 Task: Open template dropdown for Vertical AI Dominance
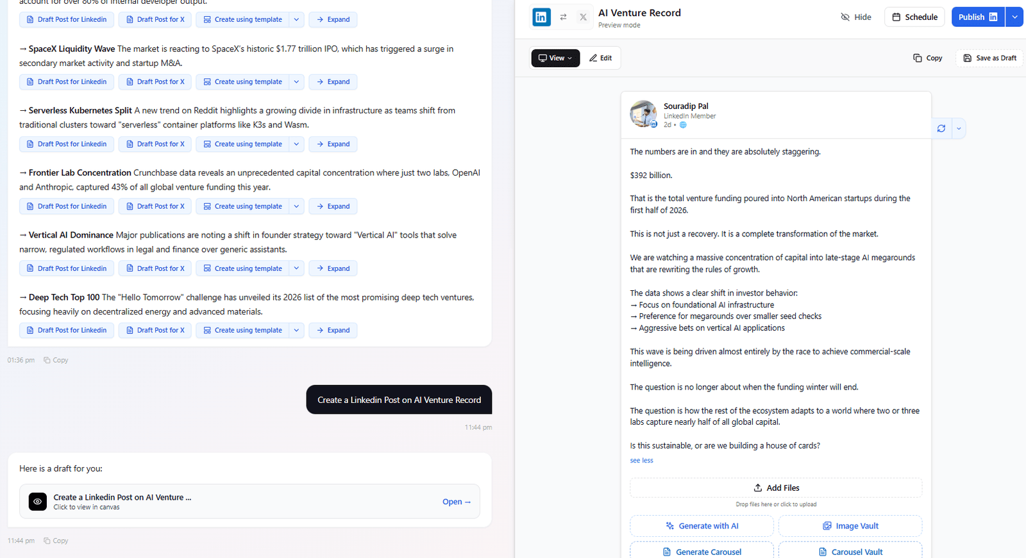(x=296, y=268)
